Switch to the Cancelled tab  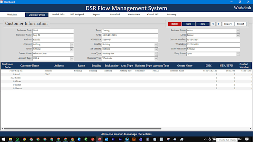[115, 14]
